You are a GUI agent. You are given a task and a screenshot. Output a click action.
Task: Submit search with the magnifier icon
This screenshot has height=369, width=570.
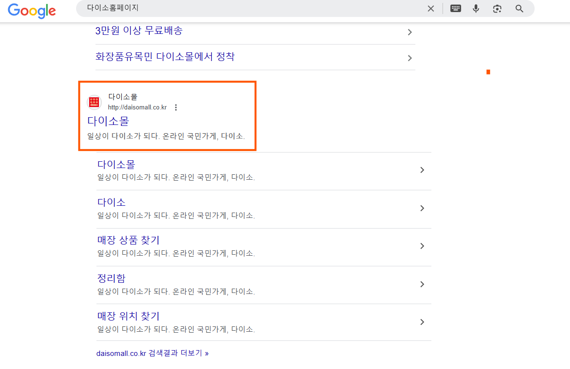pos(519,8)
